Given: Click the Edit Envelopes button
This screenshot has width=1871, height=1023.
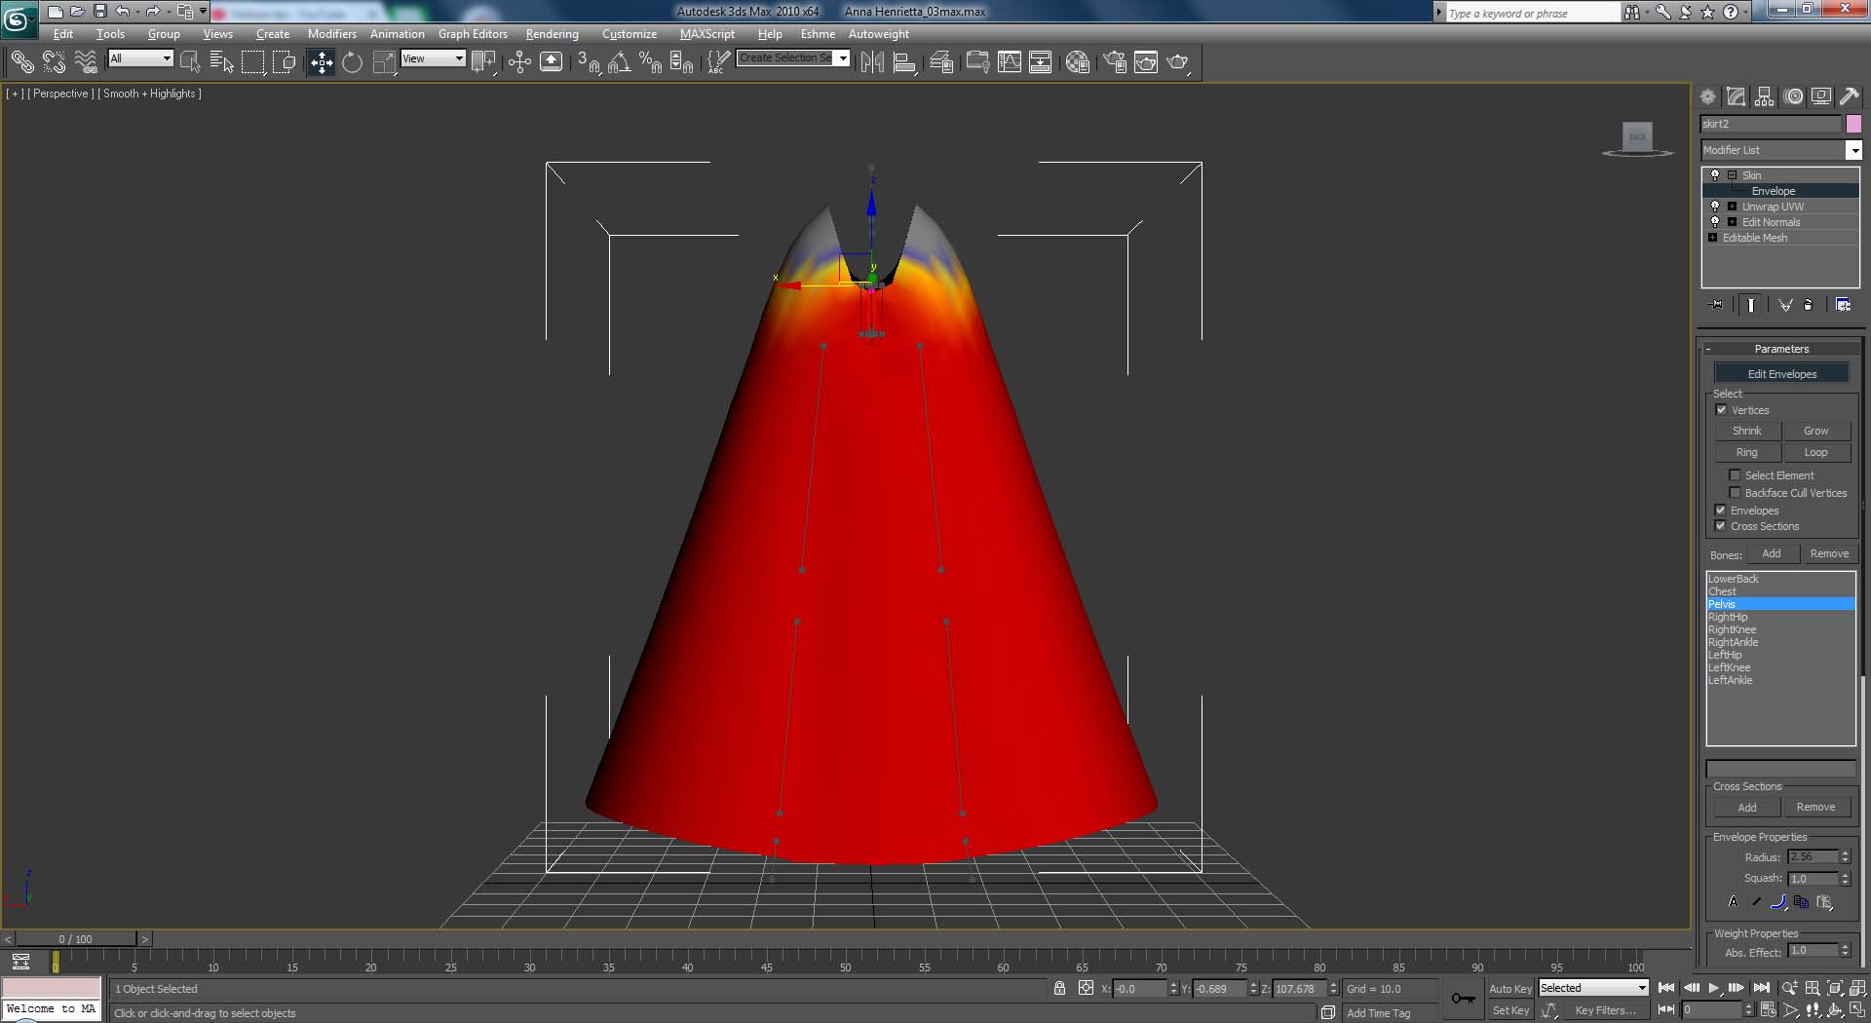Looking at the screenshot, I should (x=1781, y=374).
